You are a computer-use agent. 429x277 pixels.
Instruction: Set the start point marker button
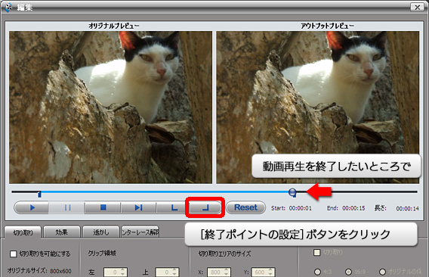(x=174, y=207)
